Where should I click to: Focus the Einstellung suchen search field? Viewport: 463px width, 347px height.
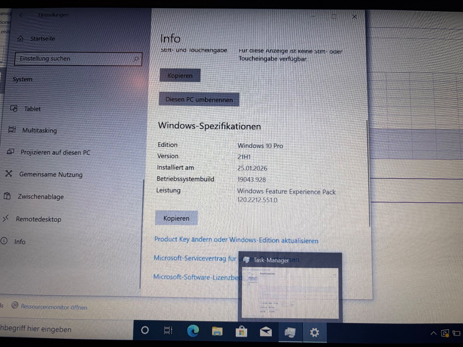(78, 59)
